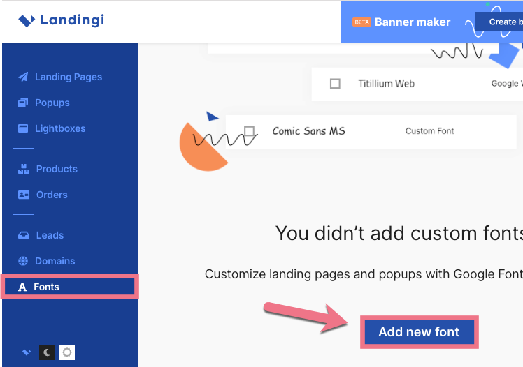This screenshot has width=523, height=367.
Task: Click Add new font button
Action: [x=420, y=332]
